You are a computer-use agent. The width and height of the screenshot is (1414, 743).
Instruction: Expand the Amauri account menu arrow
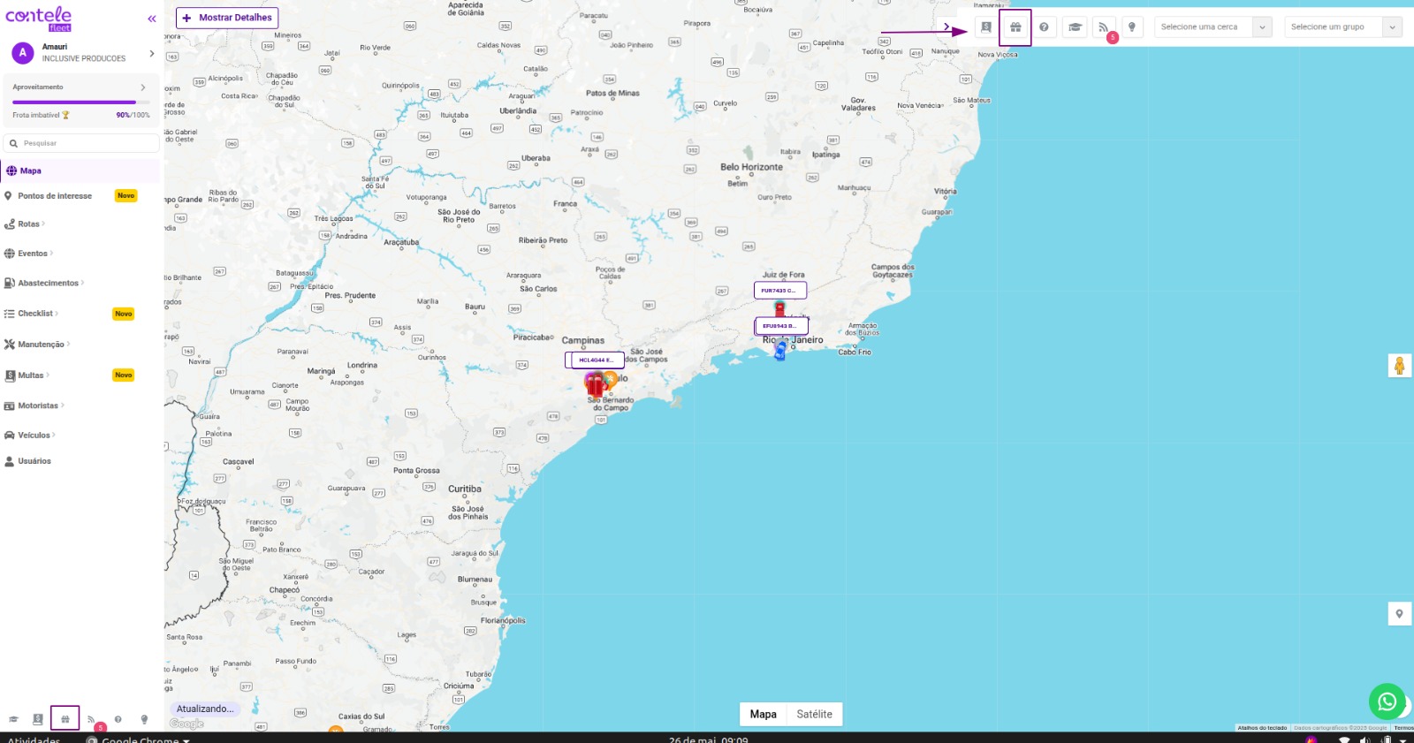(x=152, y=54)
